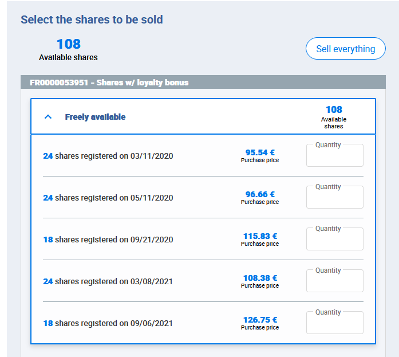The image size is (399, 357).
Task: Select the 24 shares registered on 03/11/2020 row
Action: (x=108, y=156)
